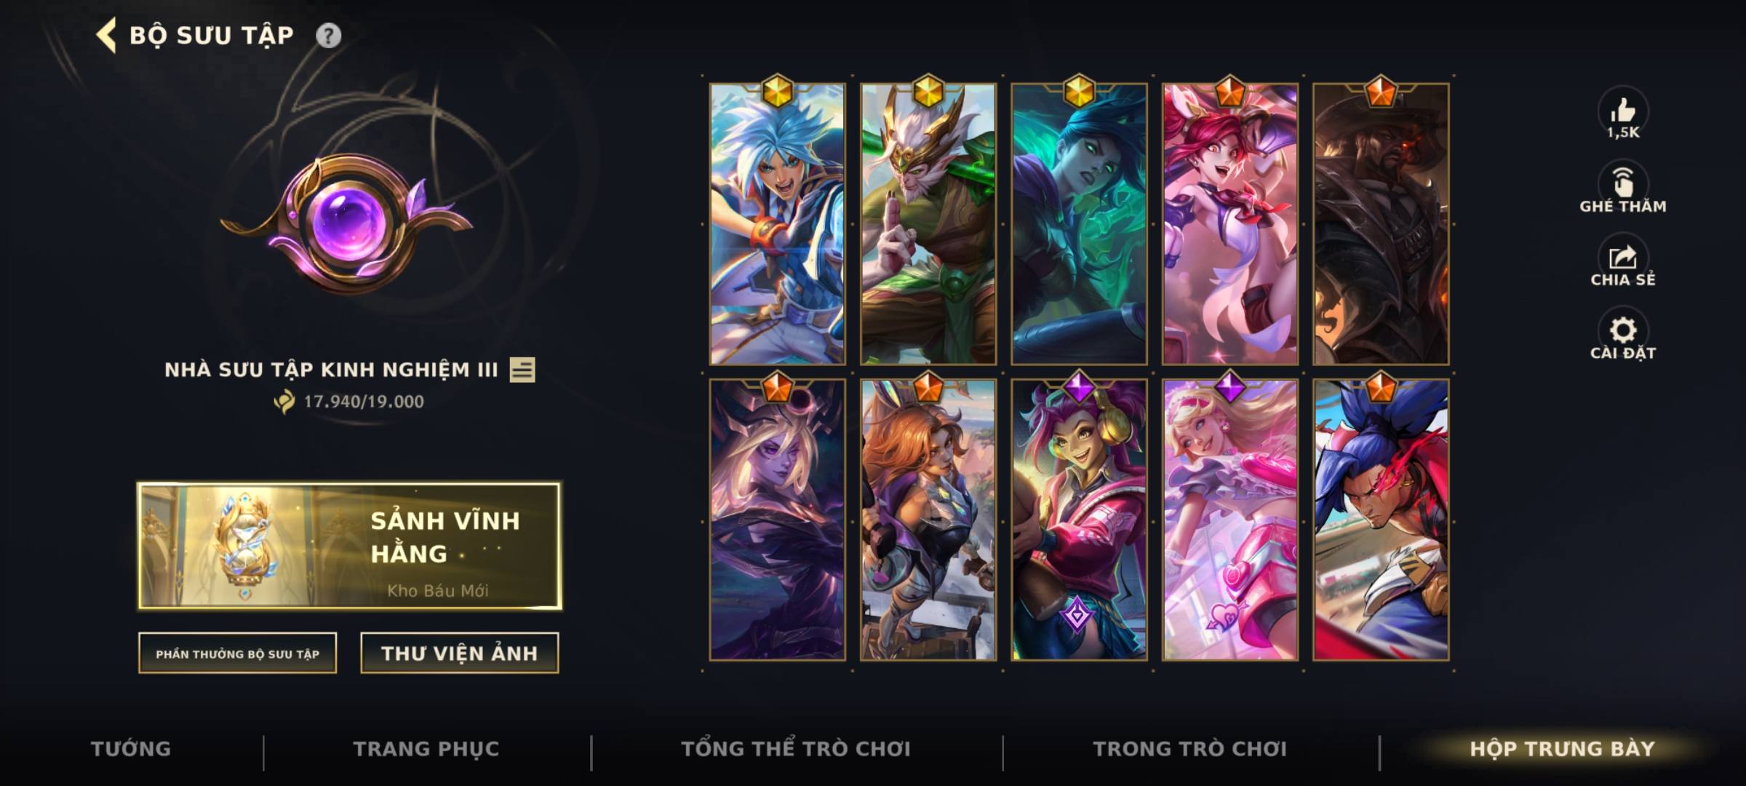This screenshot has height=786, width=1746.
Task: Go back using the Bộ Sưu Tập arrow
Action: pos(107,36)
